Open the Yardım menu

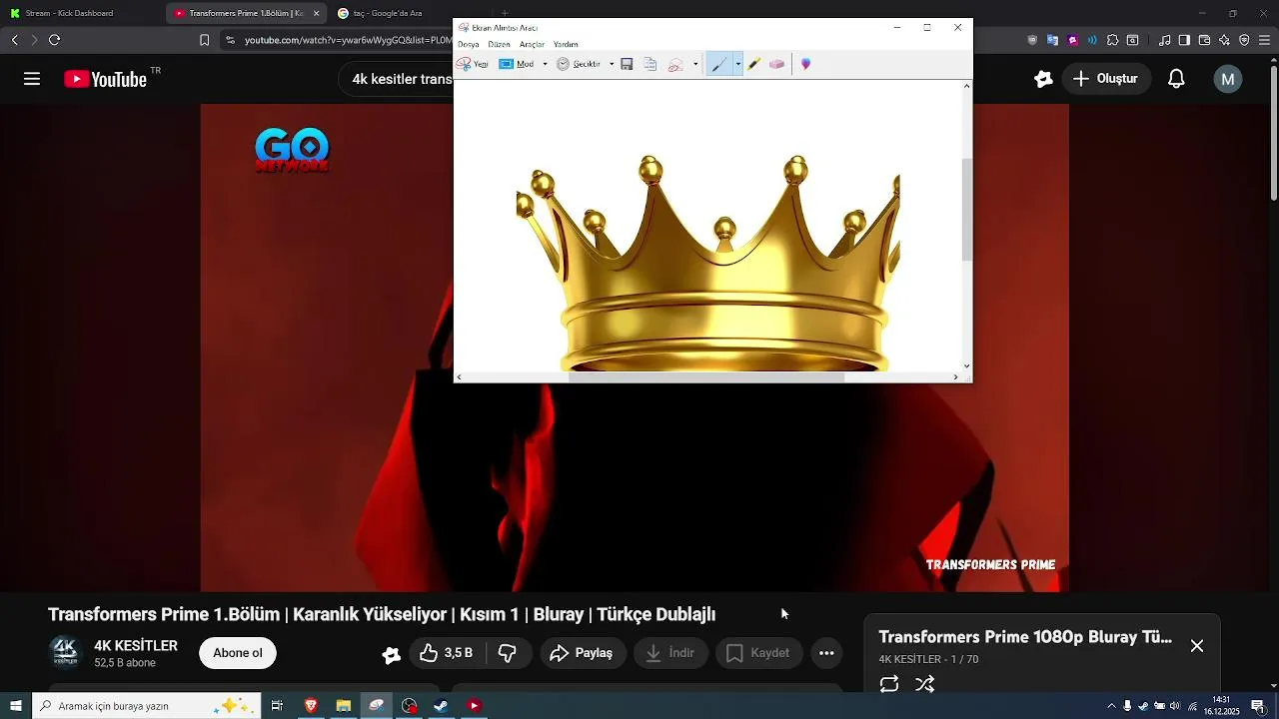tap(566, 44)
